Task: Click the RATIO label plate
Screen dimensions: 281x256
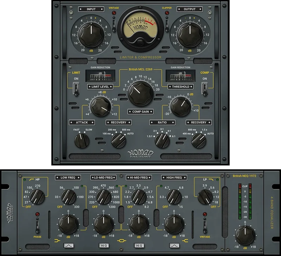Action: click(162, 122)
